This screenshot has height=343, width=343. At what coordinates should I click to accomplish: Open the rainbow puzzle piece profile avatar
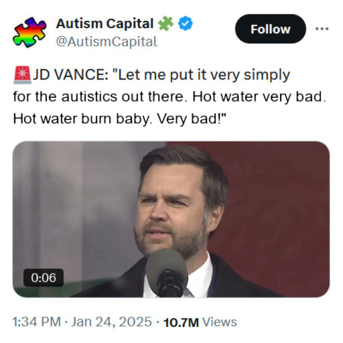(29, 32)
